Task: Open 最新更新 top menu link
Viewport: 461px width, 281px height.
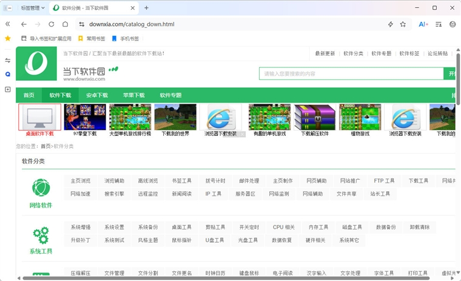Action: (x=325, y=53)
